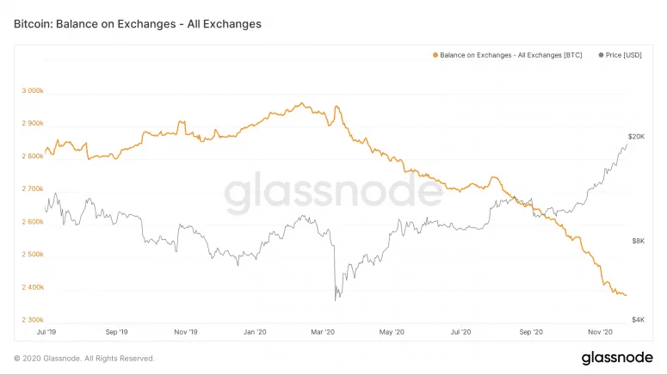Screen dimensions: 667x375
Task: Click the Sep '19 x-axis label
Action: click(x=116, y=332)
